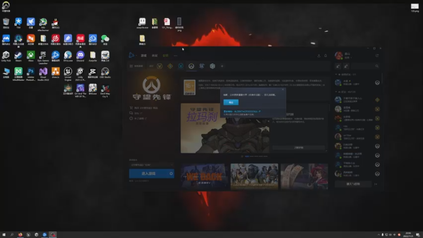Viewport: 423px width, 238px height.
Task: Open Unreal Engine desktop shortcut
Action: click(x=68, y=75)
